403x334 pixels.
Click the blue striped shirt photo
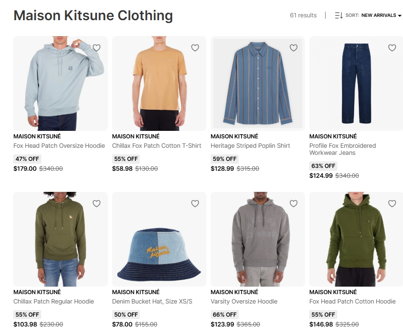(x=258, y=83)
